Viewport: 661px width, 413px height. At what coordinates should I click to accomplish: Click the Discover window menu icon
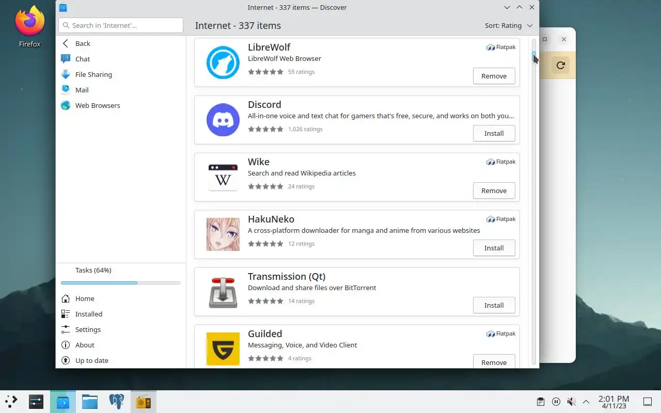click(x=63, y=7)
